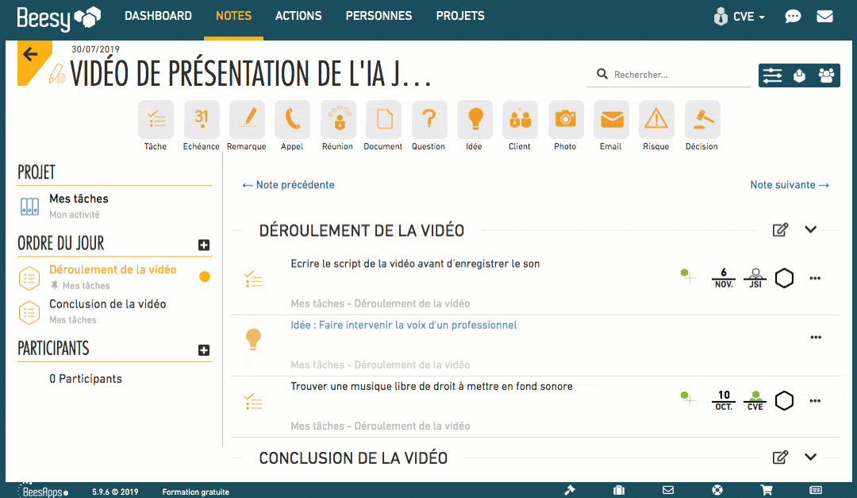Insert a Réunion meeting item

pos(338,120)
